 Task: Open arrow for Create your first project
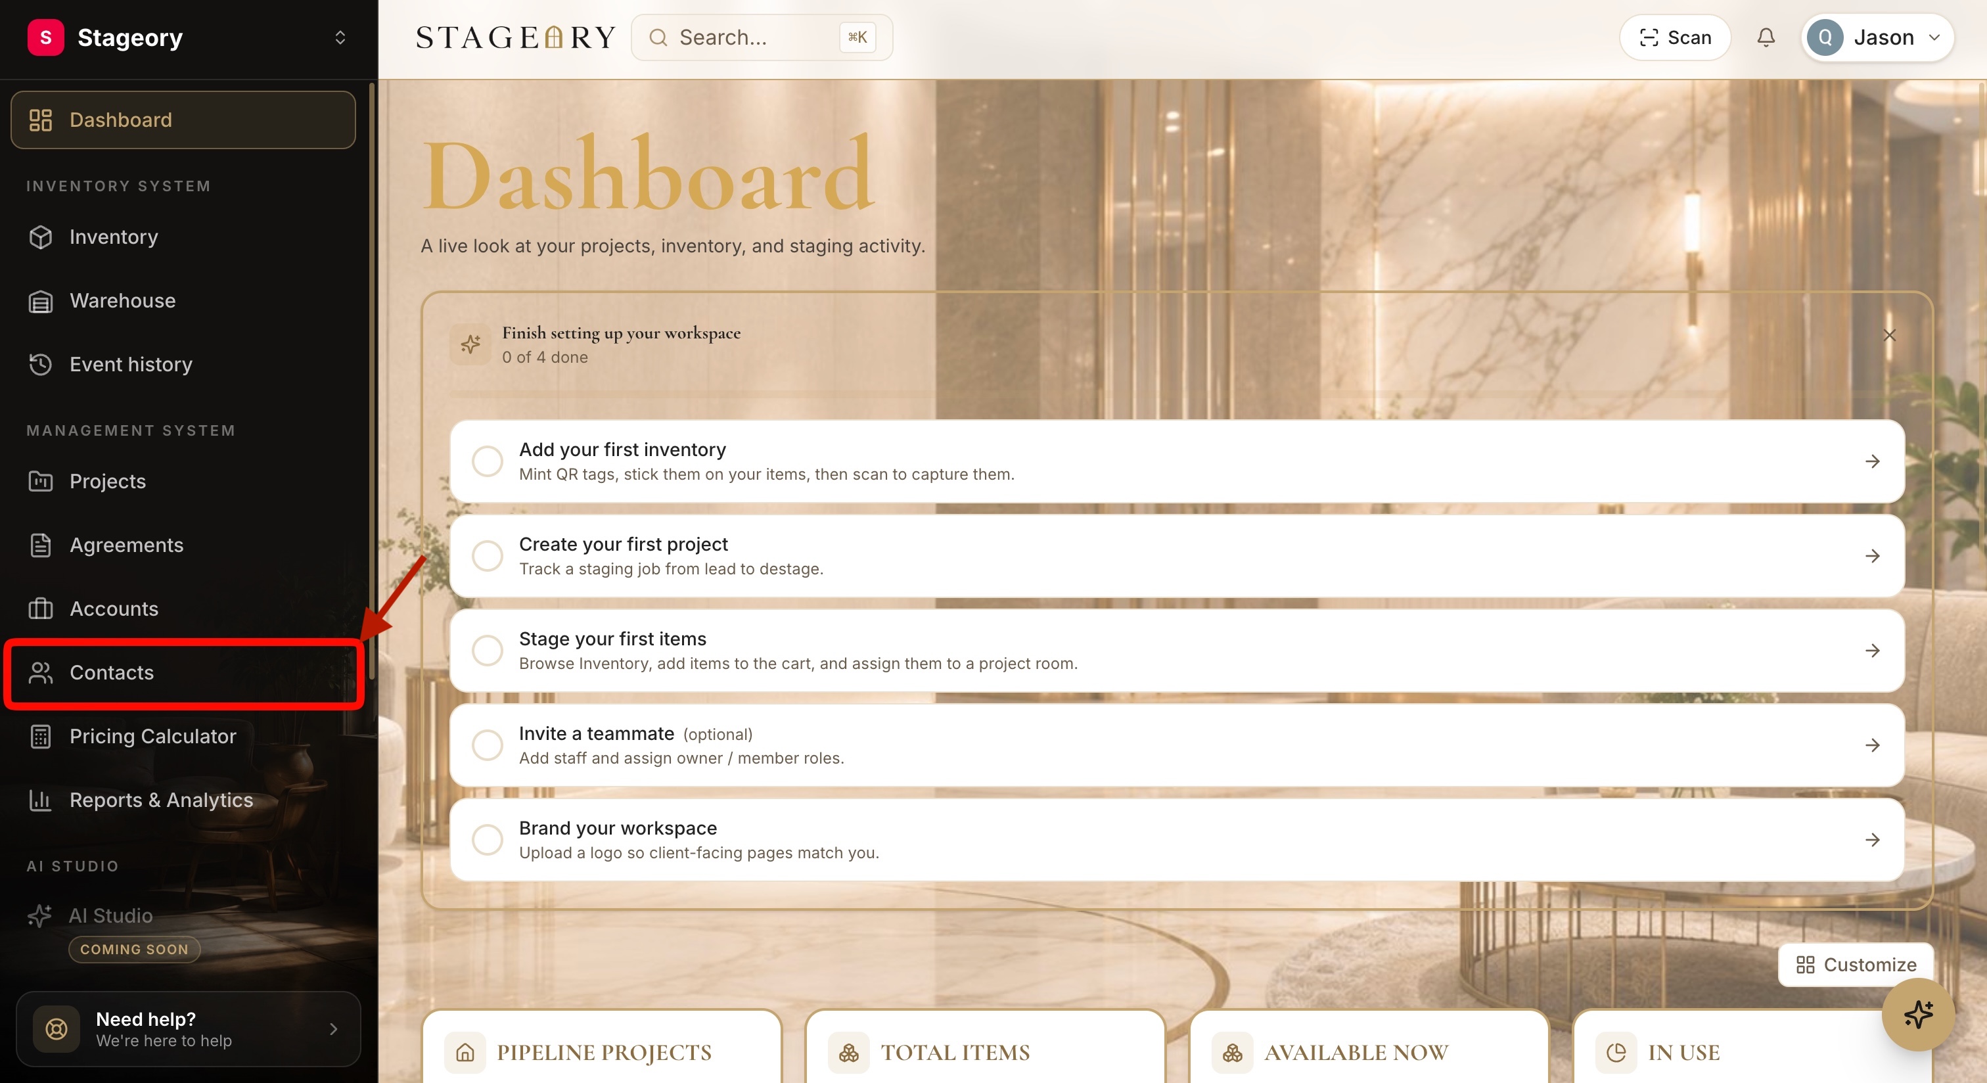1872,556
